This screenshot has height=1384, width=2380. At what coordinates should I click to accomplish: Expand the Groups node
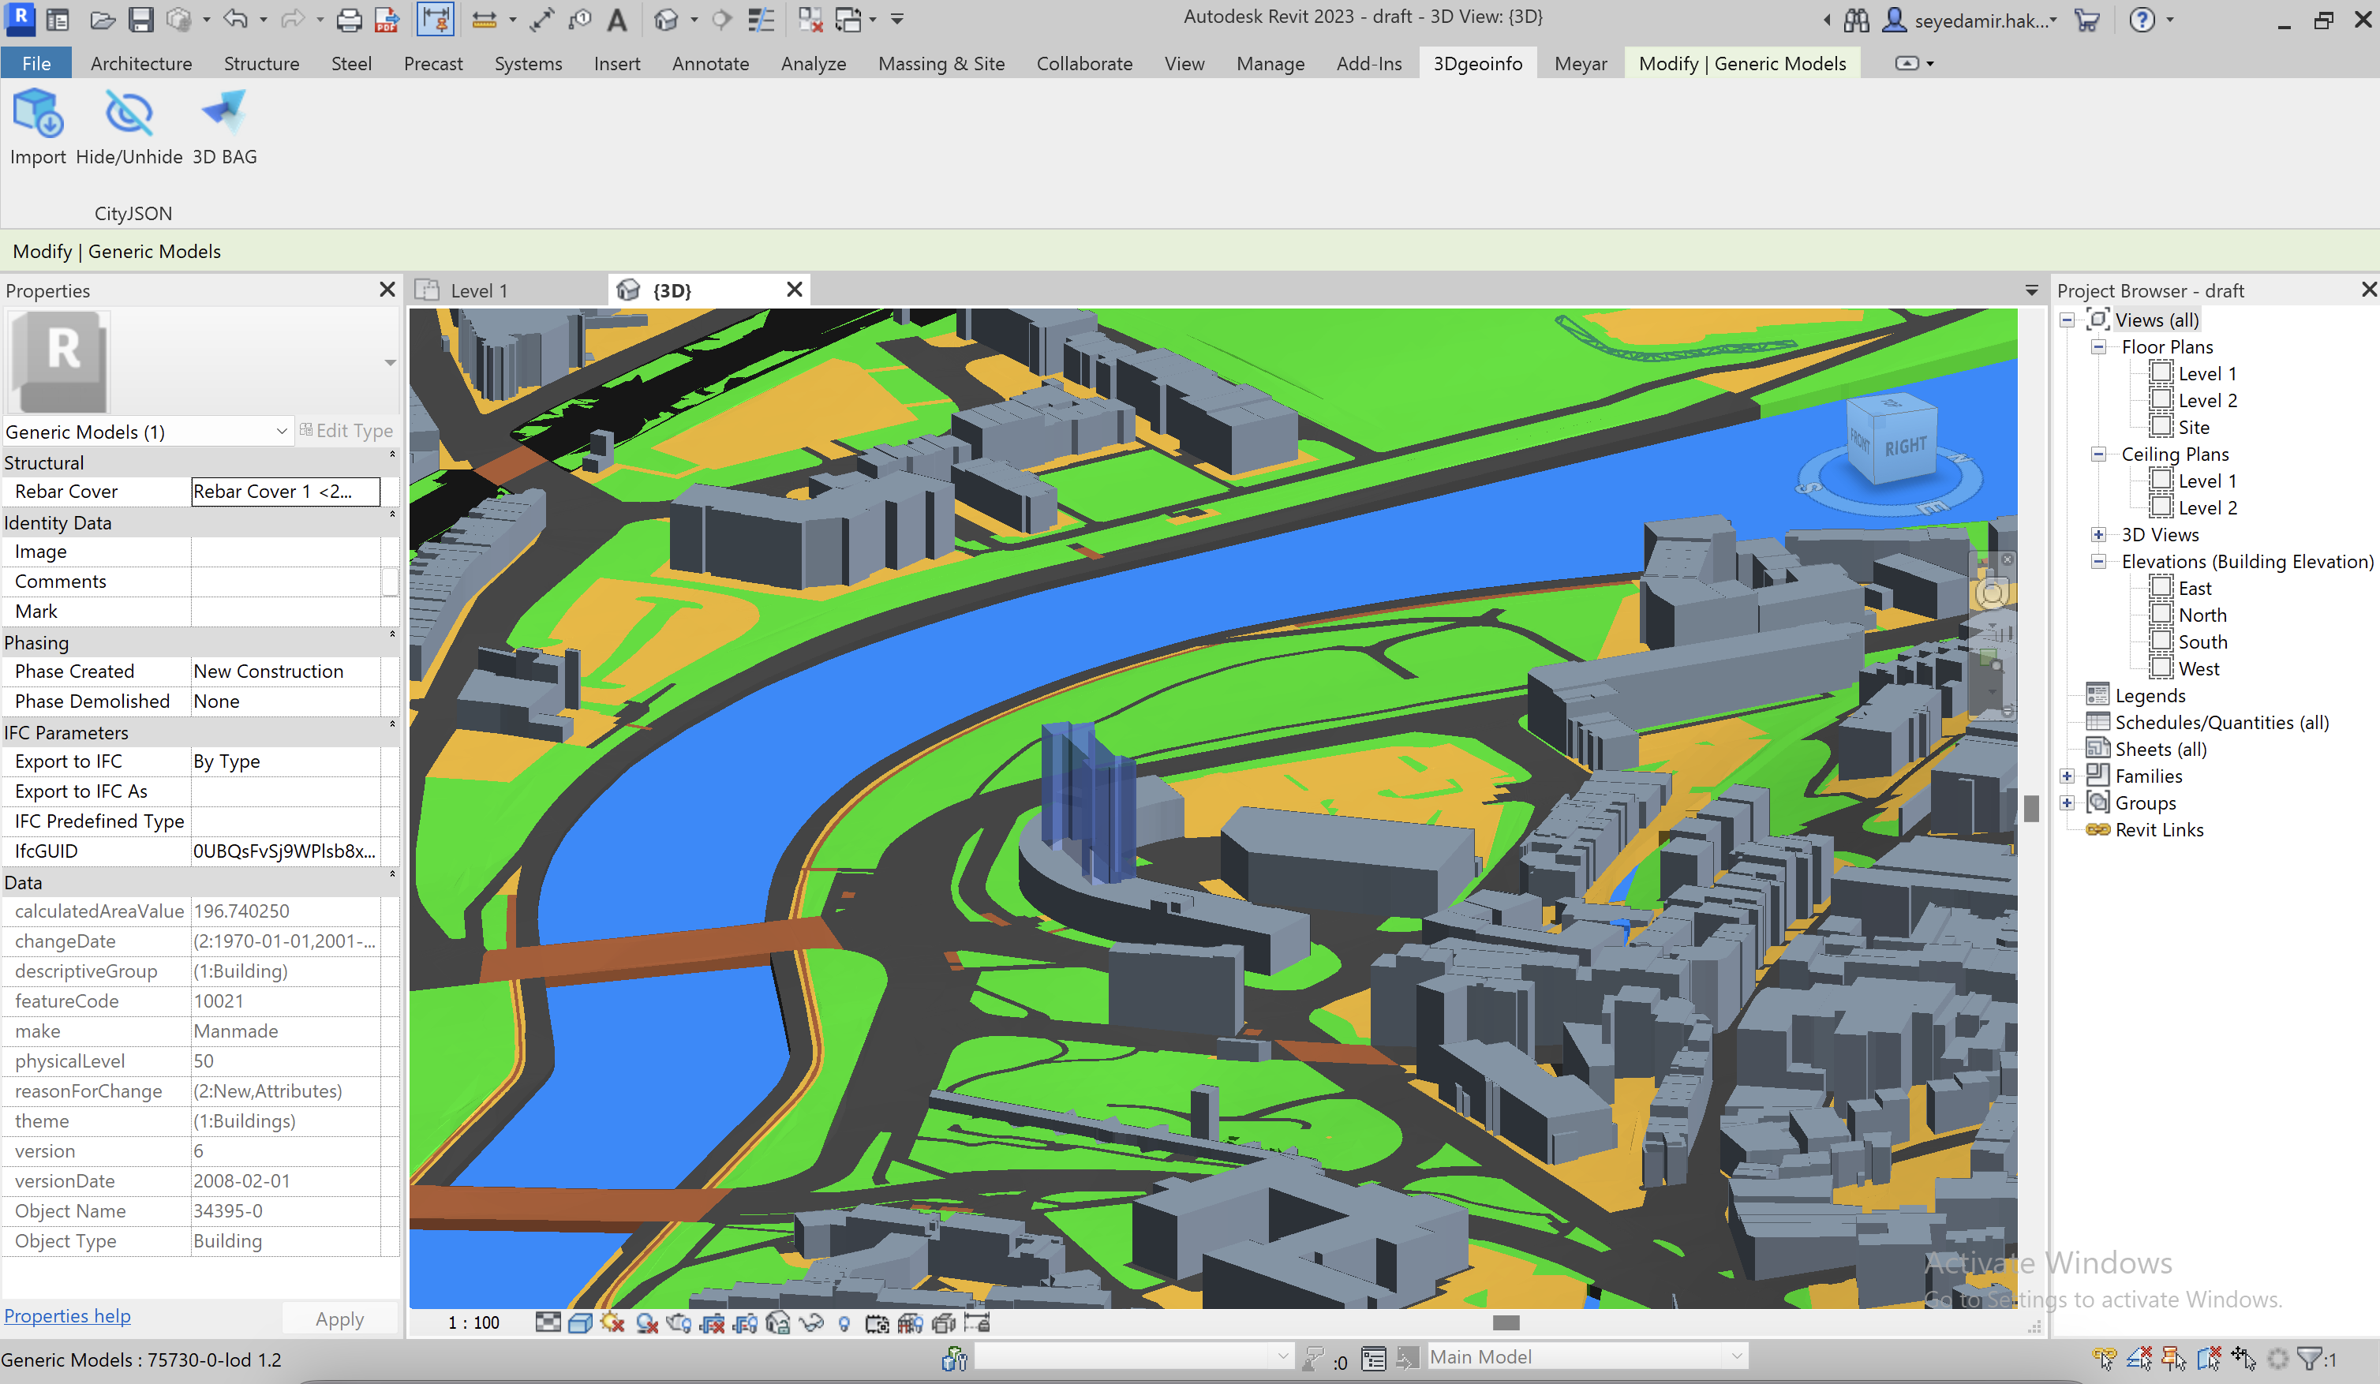(x=2068, y=803)
